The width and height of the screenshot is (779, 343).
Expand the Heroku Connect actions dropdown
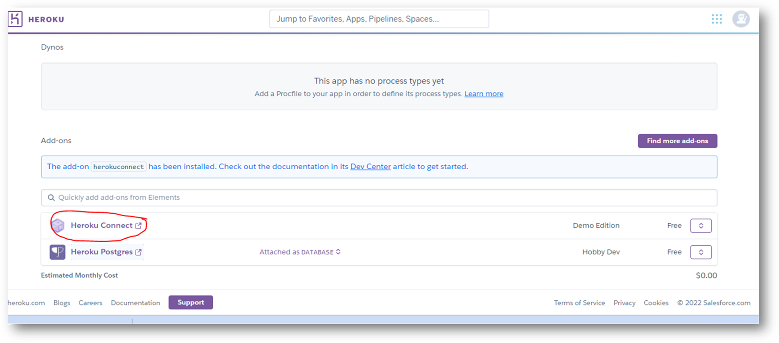click(701, 226)
